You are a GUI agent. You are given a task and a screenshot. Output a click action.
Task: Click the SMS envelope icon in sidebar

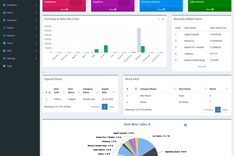coord(4,51)
